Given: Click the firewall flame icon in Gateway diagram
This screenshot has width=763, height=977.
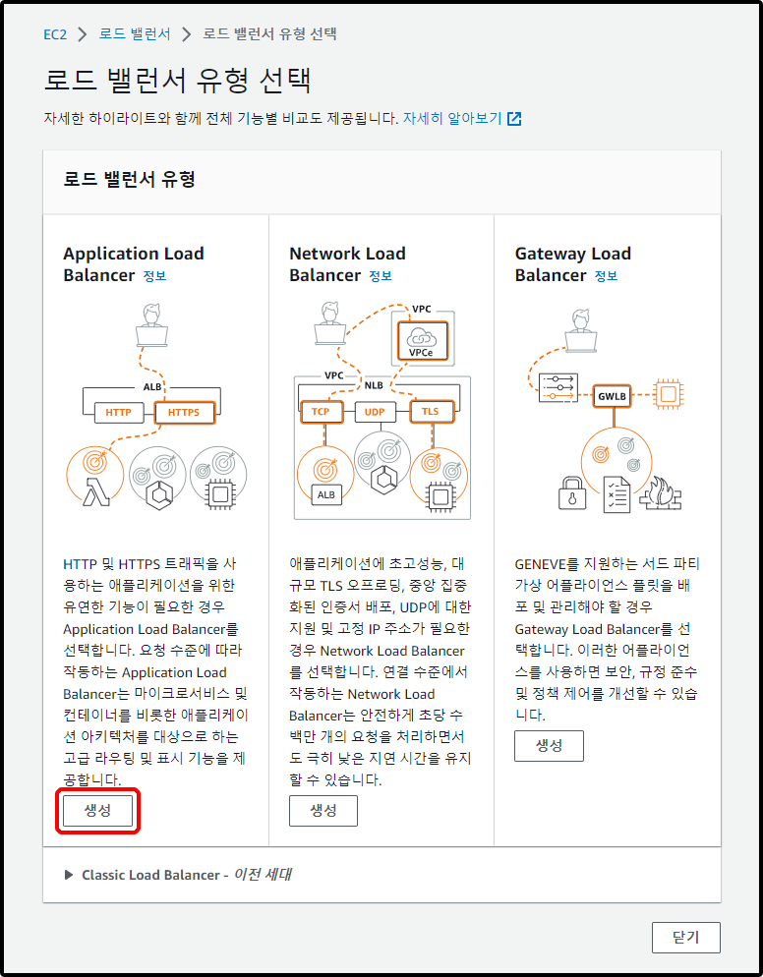Looking at the screenshot, I should [x=660, y=492].
